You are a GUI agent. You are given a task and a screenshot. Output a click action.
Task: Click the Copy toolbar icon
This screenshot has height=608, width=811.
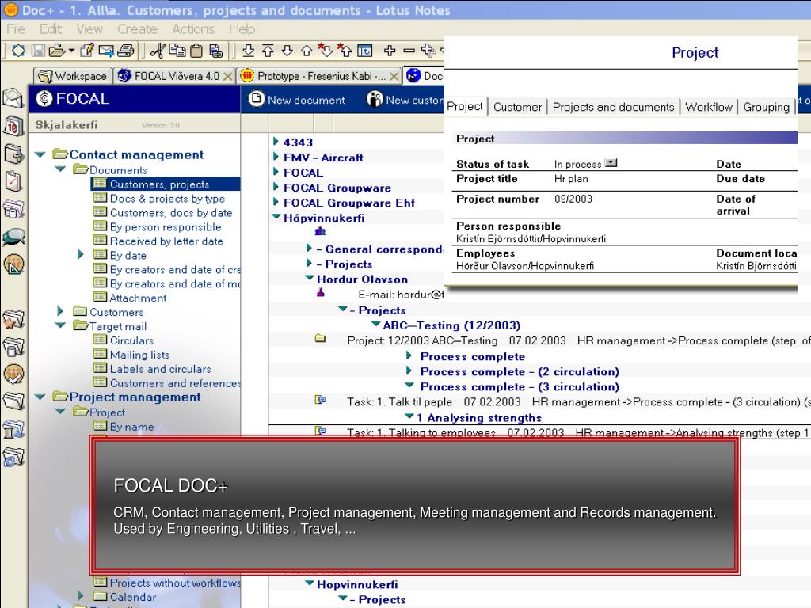click(x=177, y=50)
